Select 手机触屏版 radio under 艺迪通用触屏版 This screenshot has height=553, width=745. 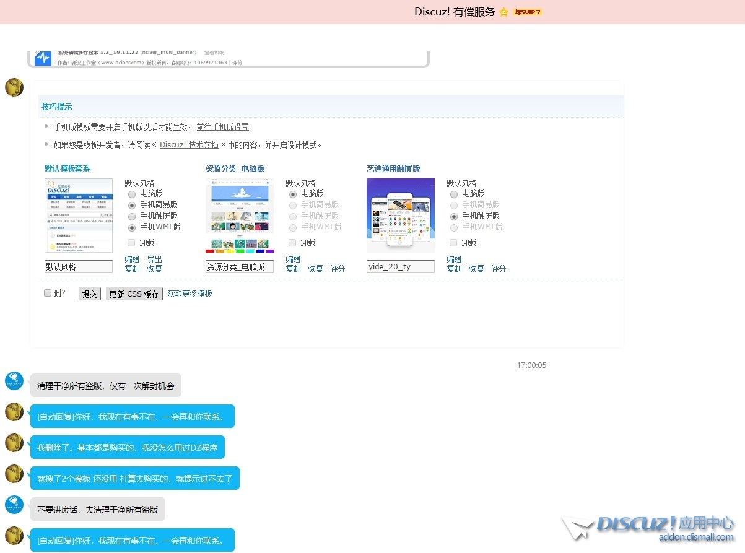pyautogui.click(x=454, y=216)
